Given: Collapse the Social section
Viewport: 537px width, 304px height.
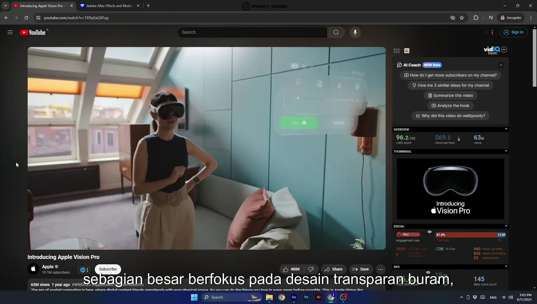Looking at the screenshot, I should point(506,226).
